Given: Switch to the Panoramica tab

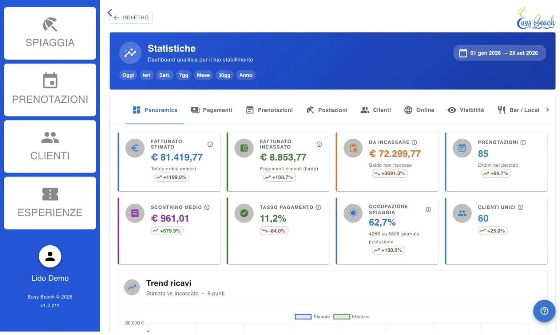Looking at the screenshot, I should click(x=155, y=110).
